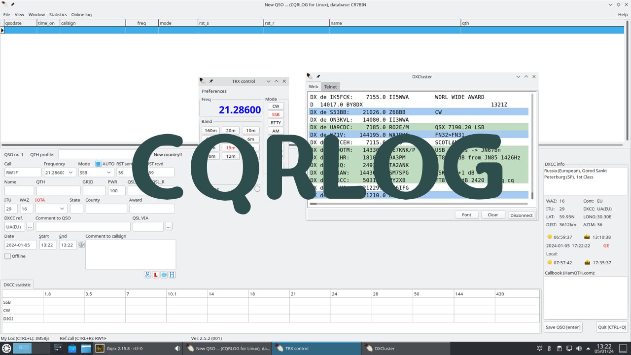This screenshot has width=631, height=355.
Task: Open the QSL manager icon below comment box
Action: tap(147, 275)
